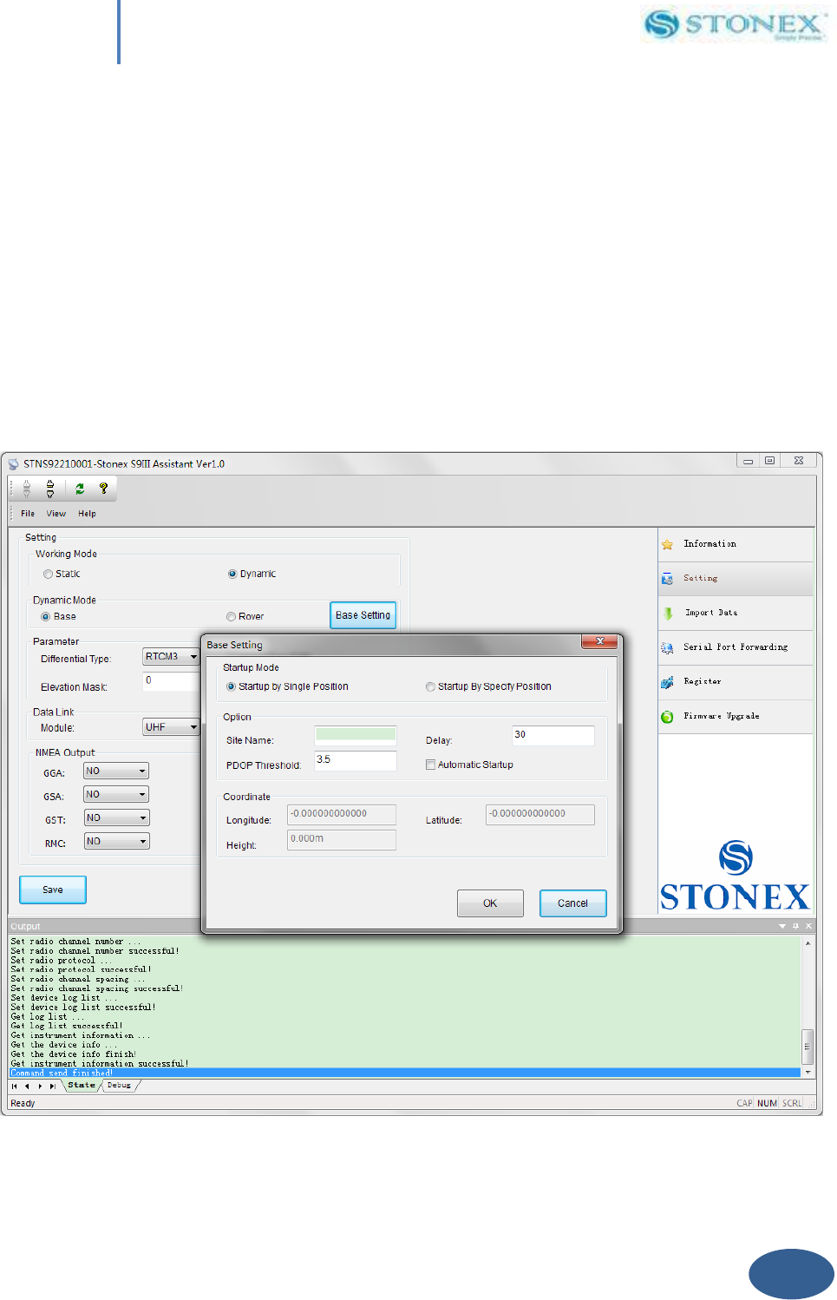Screen dimensions: 837x1300
Task: Jump to last output tab with the arrow
Action: coord(52,1086)
